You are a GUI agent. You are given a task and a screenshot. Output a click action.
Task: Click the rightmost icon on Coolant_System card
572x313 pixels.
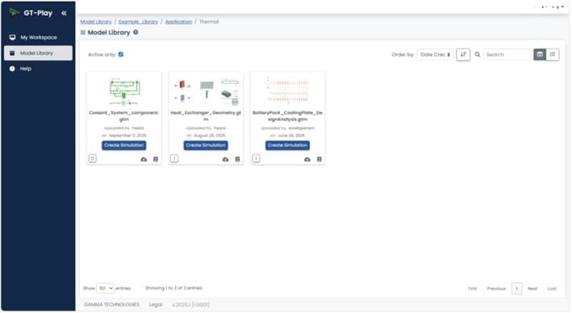tap(156, 160)
